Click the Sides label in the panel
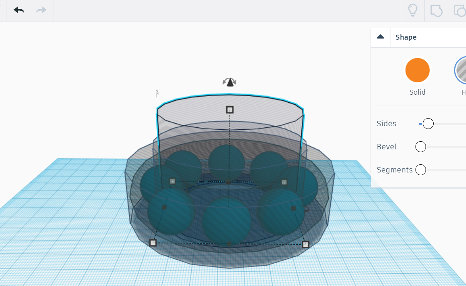The image size is (466, 286). tap(386, 124)
